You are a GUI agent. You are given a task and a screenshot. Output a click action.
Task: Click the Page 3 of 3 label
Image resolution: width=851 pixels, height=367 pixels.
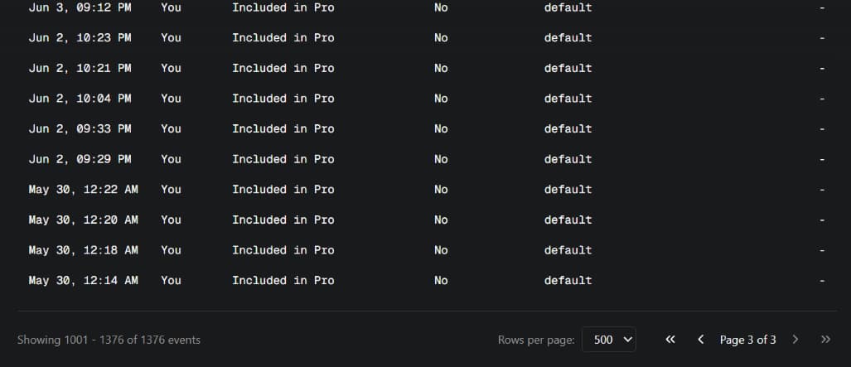pos(747,340)
